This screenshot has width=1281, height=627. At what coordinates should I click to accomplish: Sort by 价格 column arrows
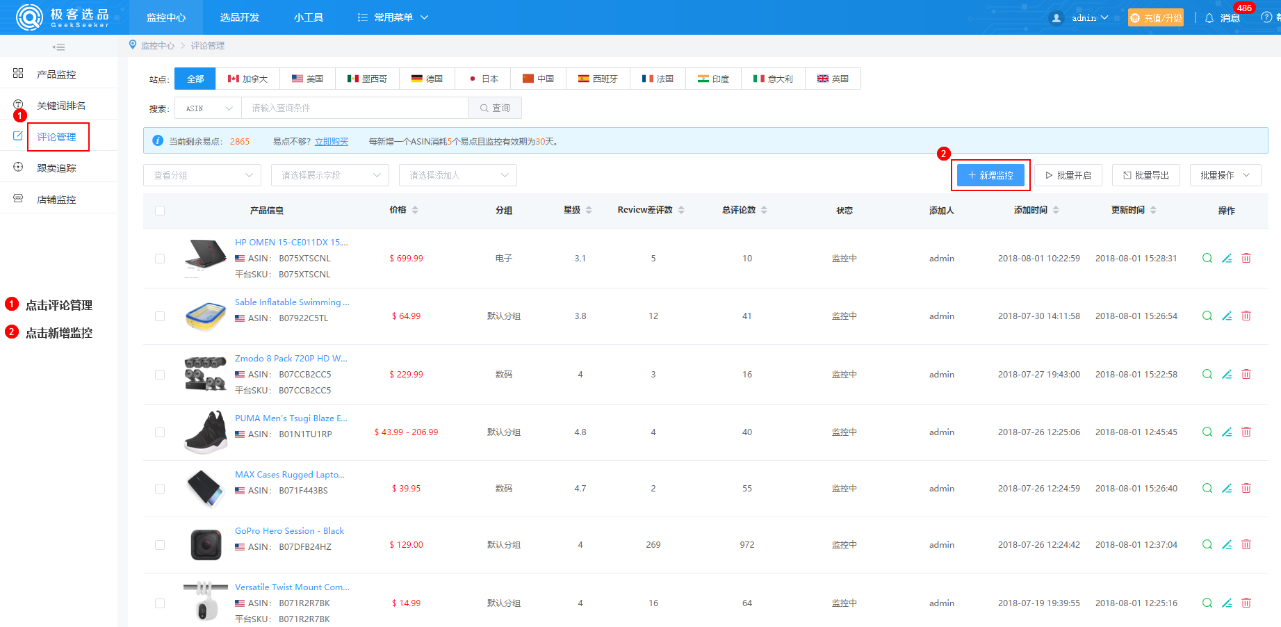point(415,210)
